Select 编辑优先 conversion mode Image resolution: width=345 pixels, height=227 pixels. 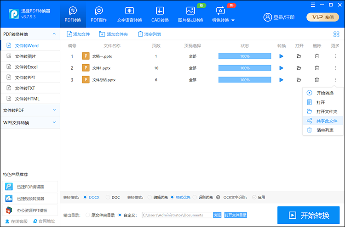pyautogui.click(x=149, y=197)
